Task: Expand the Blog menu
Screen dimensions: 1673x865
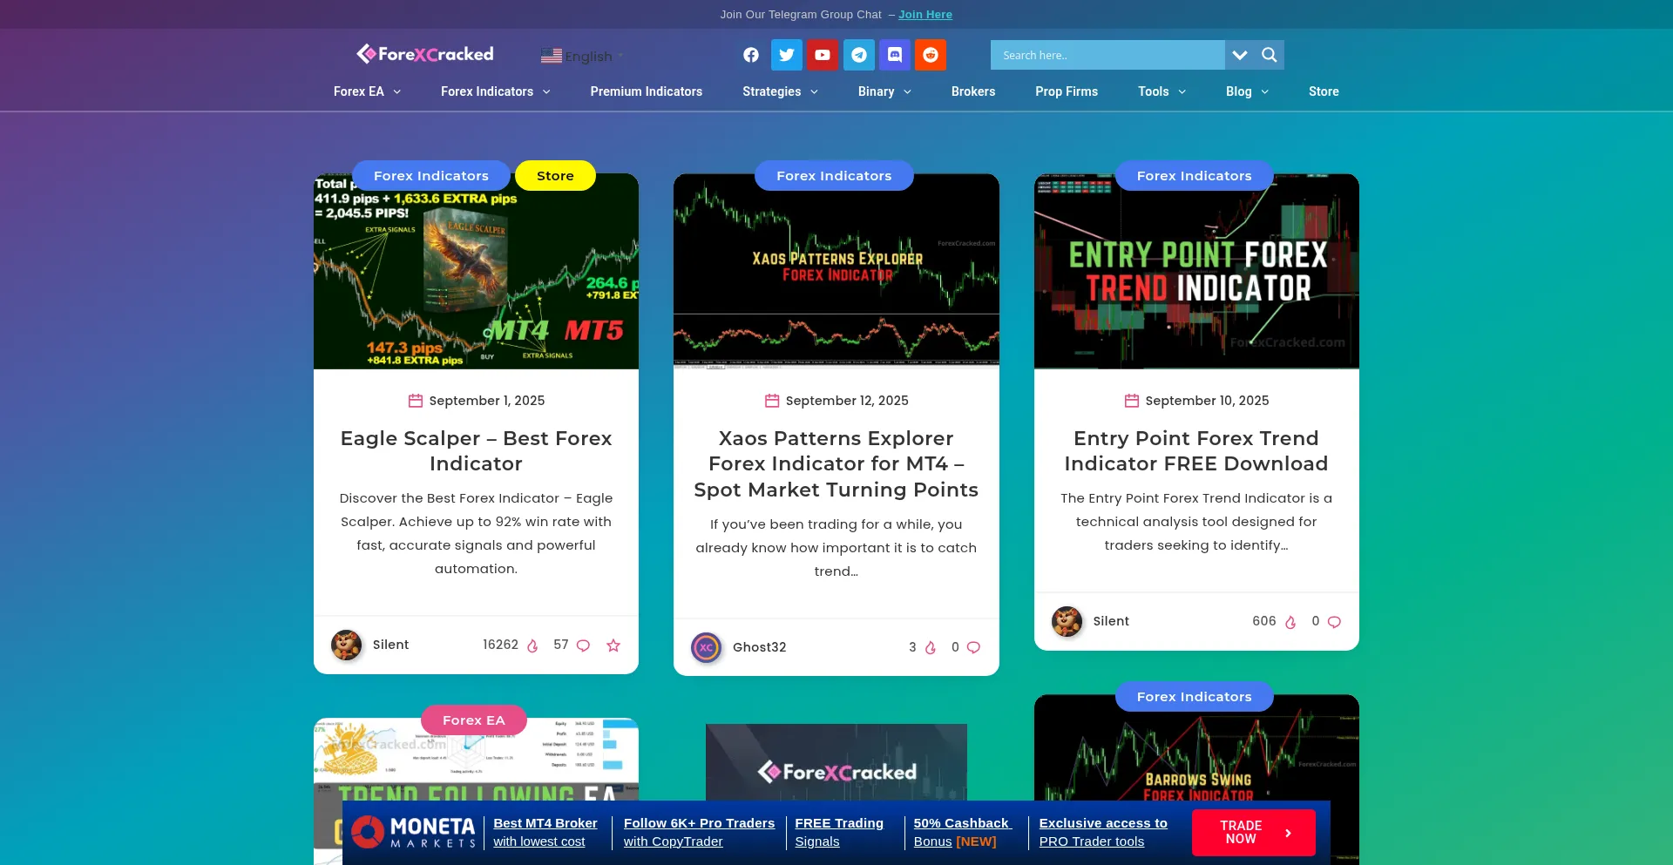Action: point(1247,91)
